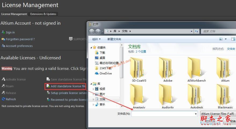The image size is (236, 129).
Task: Click the Forgotten password key icon
Action: point(3,39)
